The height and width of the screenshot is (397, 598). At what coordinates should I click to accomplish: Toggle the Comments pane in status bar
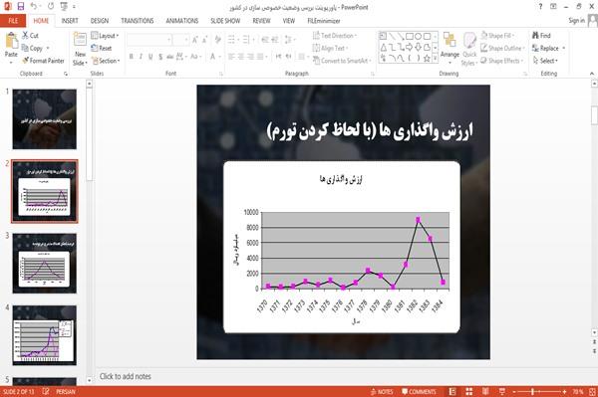click(419, 392)
